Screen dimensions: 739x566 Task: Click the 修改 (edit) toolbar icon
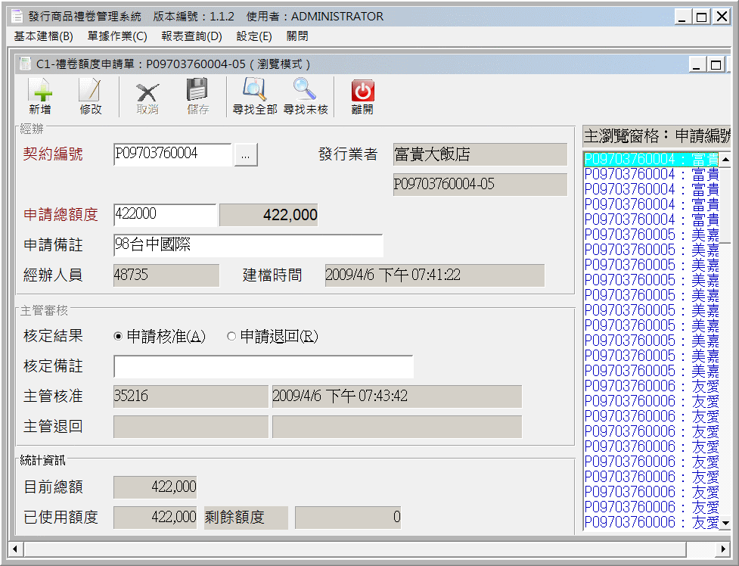coord(91,97)
